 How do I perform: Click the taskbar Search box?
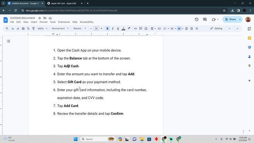pos(98,139)
